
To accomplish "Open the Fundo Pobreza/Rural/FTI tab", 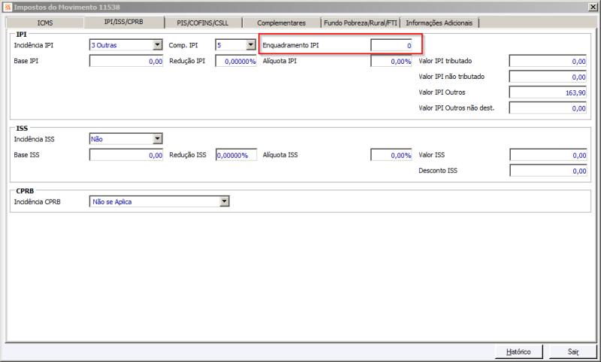I will pyautogui.click(x=361, y=23).
